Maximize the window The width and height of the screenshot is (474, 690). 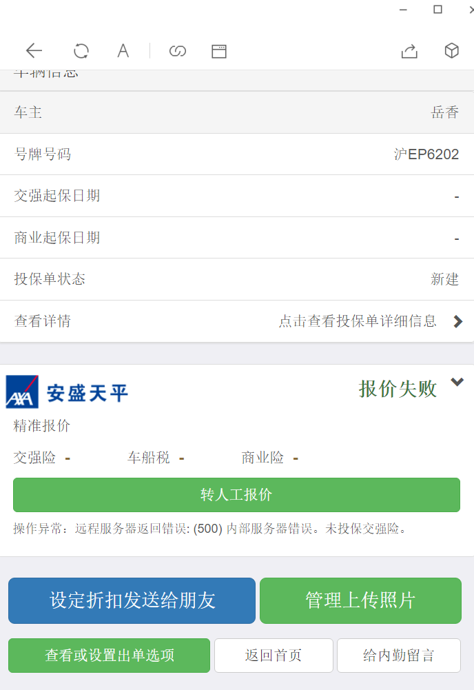click(x=437, y=10)
